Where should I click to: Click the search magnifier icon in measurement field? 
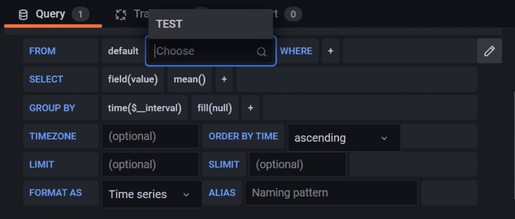pos(261,52)
